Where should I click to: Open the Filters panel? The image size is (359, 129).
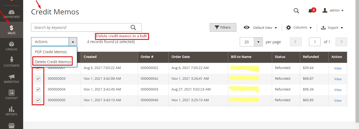tap(223, 28)
